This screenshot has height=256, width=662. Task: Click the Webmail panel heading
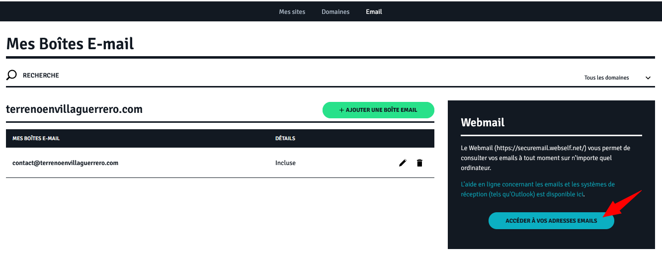pos(483,122)
